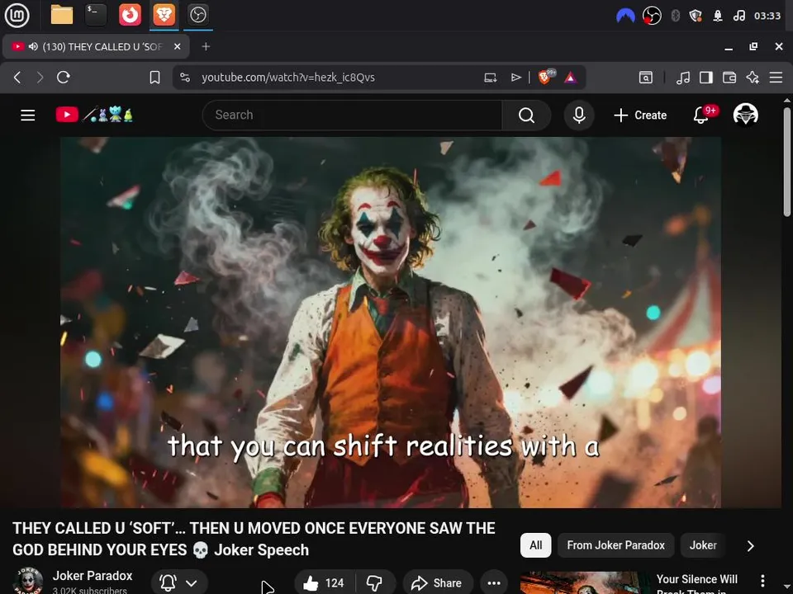The image size is (793, 594).
Task: Select the From Joker Paradox chip
Action: point(615,545)
